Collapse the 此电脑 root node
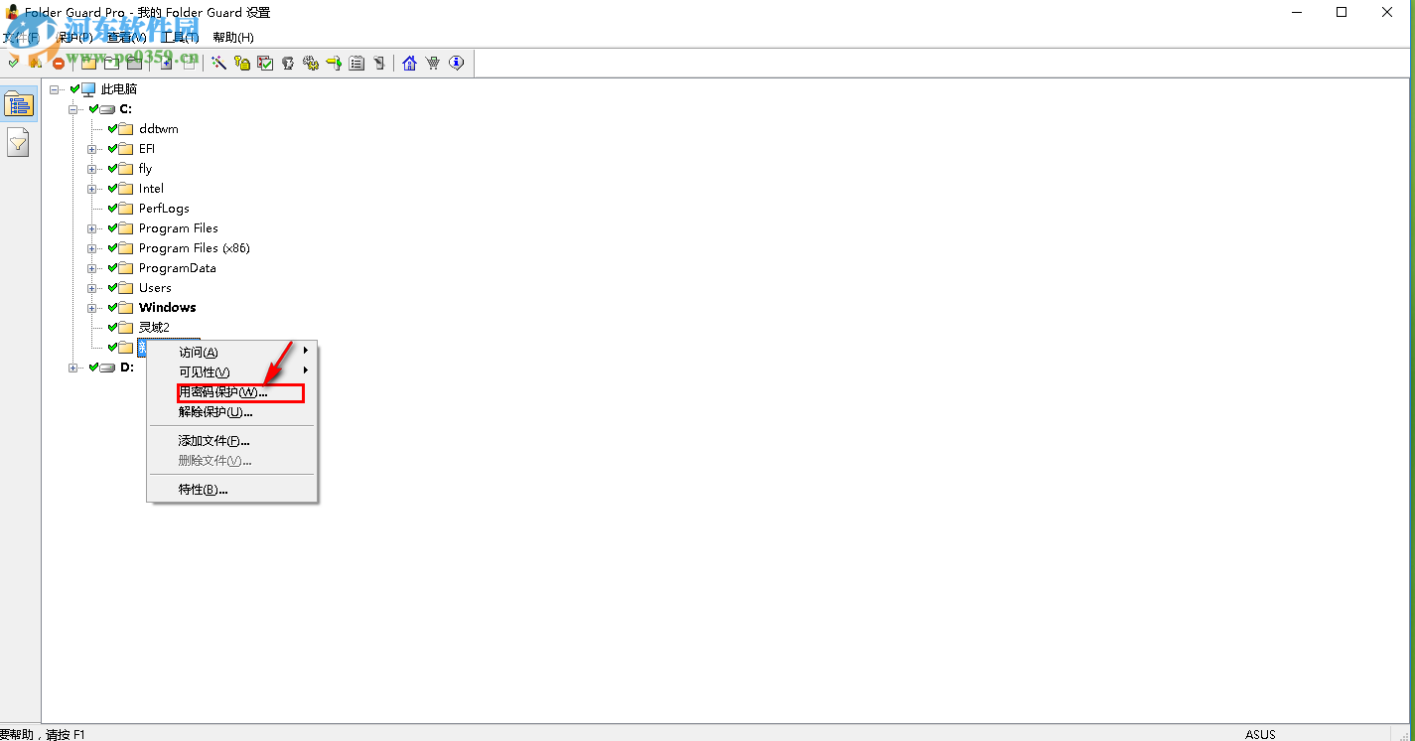The width and height of the screenshot is (1415, 741). (x=54, y=89)
